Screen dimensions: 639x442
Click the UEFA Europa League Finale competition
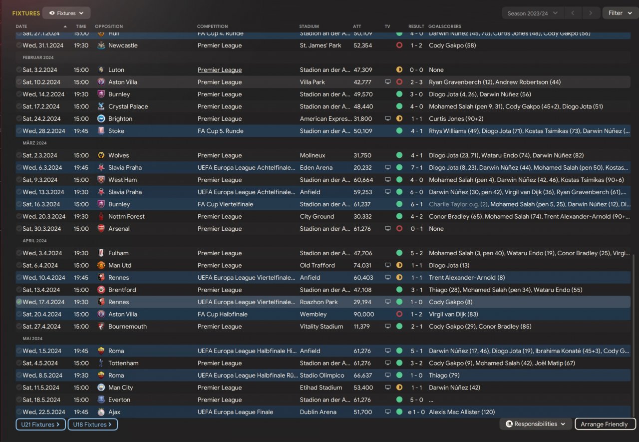click(x=235, y=412)
